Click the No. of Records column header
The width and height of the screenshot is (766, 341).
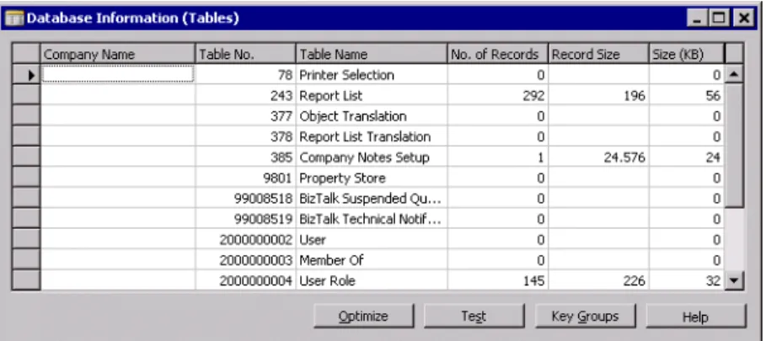point(498,54)
